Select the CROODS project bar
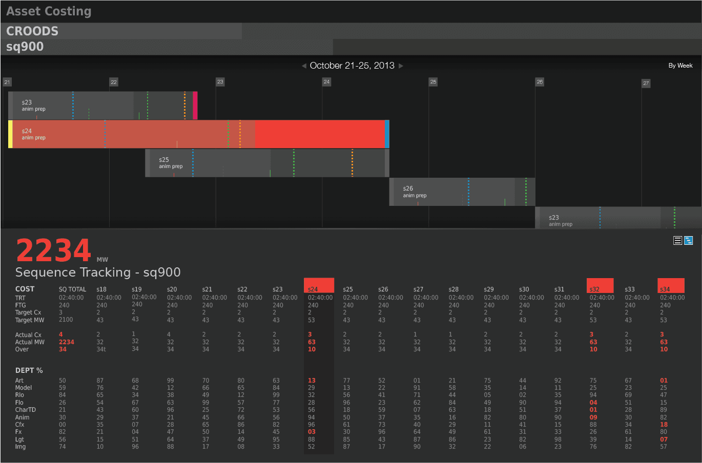The width and height of the screenshot is (702, 463). click(121, 31)
